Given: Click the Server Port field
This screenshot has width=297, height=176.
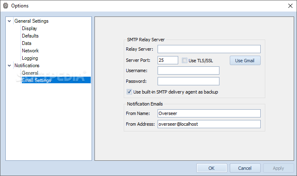Looking at the screenshot, I should pyautogui.click(x=168, y=60).
